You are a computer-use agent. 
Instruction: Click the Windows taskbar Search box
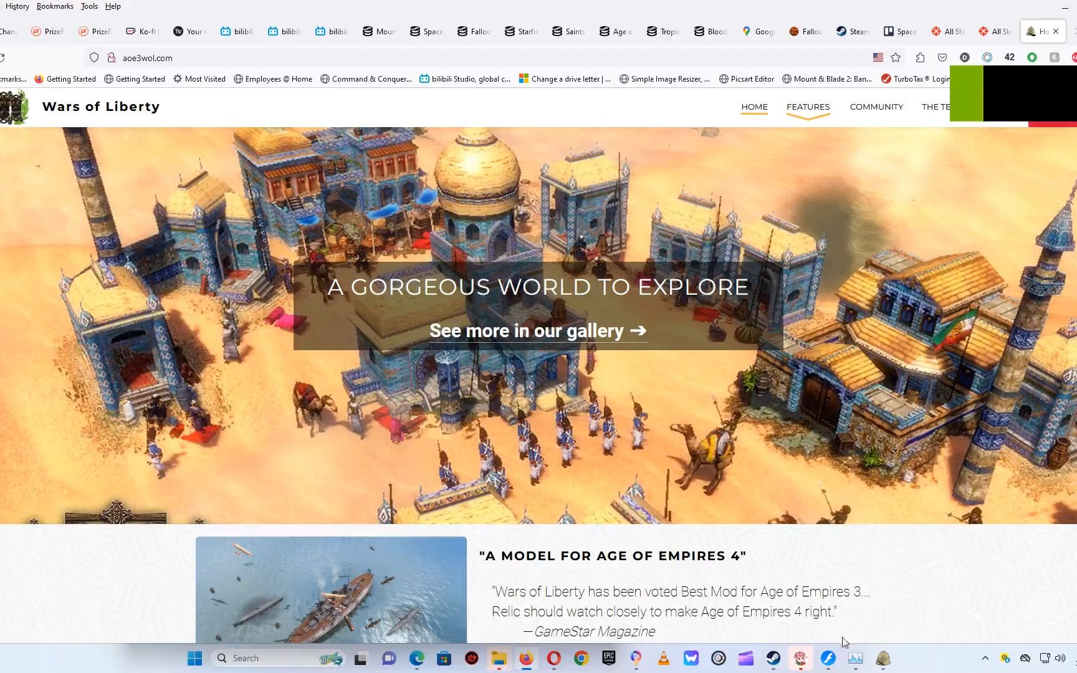[x=279, y=658]
